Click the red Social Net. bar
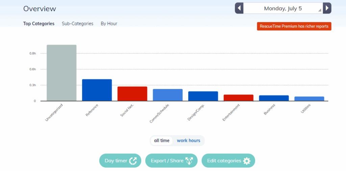Viewport: 346px width, 171px height. pyautogui.click(x=132, y=94)
